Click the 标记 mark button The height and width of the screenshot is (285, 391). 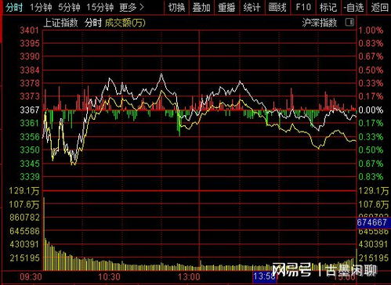pos(328,7)
